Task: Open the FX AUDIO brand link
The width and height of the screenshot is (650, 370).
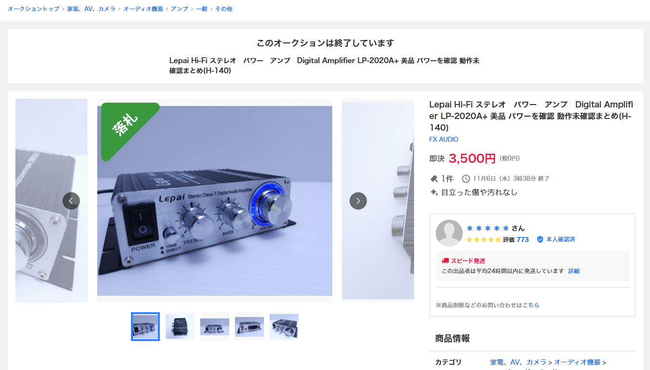Action: [444, 139]
